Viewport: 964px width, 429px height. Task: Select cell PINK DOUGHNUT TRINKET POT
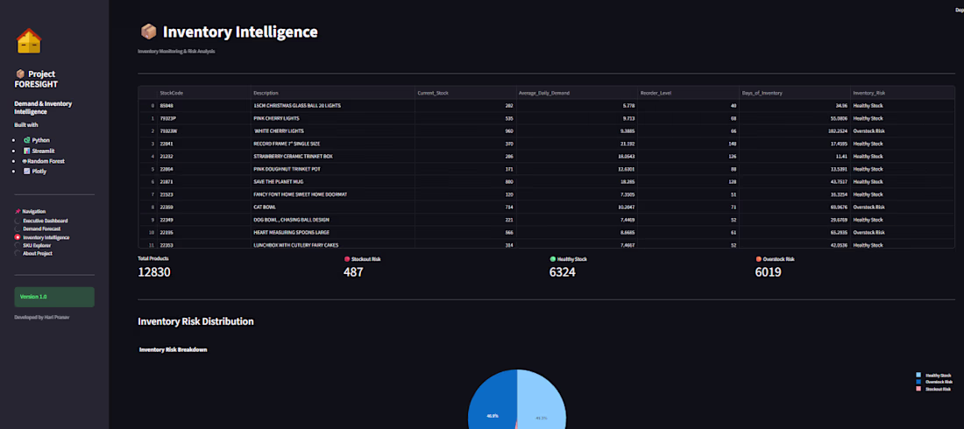tap(333, 169)
